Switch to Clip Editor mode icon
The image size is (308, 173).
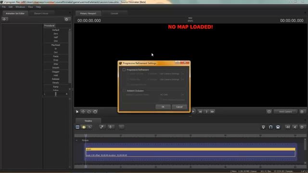pyautogui.click(x=77, y=127)
